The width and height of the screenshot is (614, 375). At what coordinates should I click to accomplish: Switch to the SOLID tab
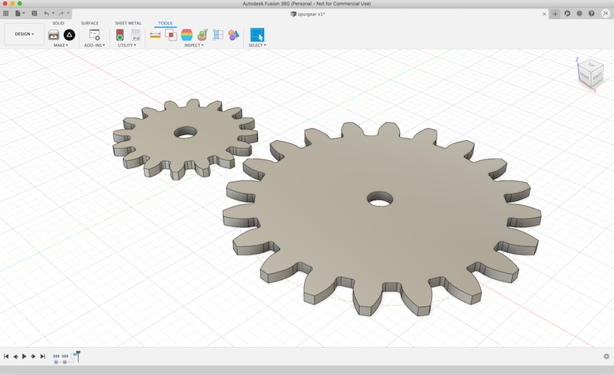tap(58, 23)
